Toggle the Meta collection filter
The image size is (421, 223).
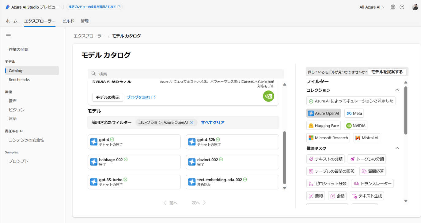[x=354, y=113]
